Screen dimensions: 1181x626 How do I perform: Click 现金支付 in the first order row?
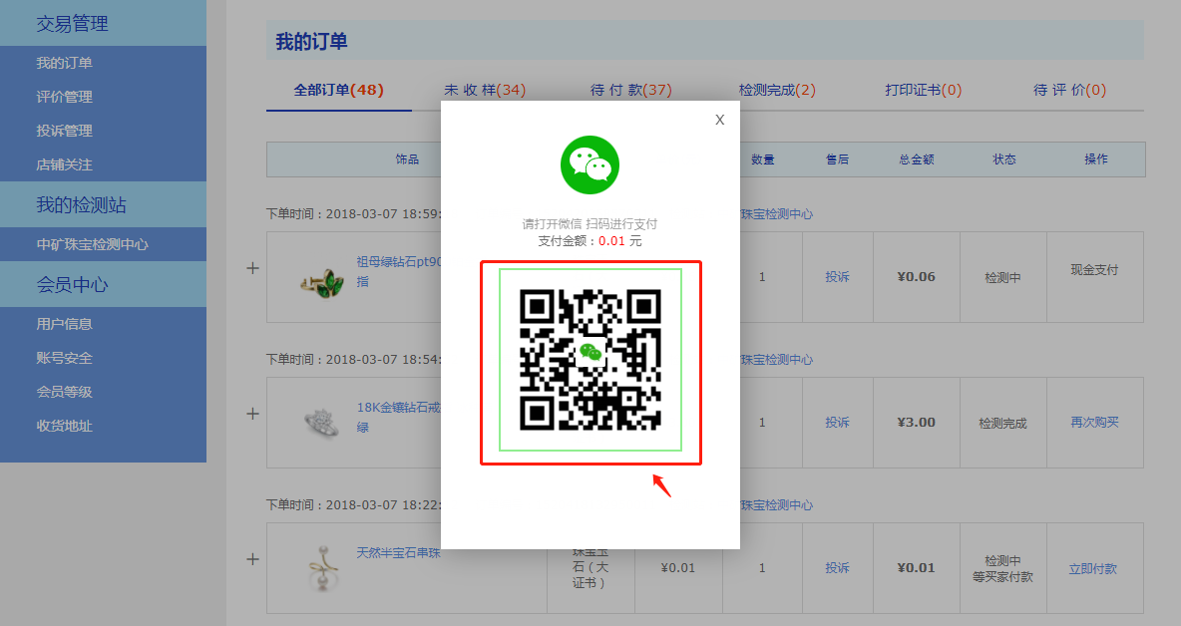1094,269
